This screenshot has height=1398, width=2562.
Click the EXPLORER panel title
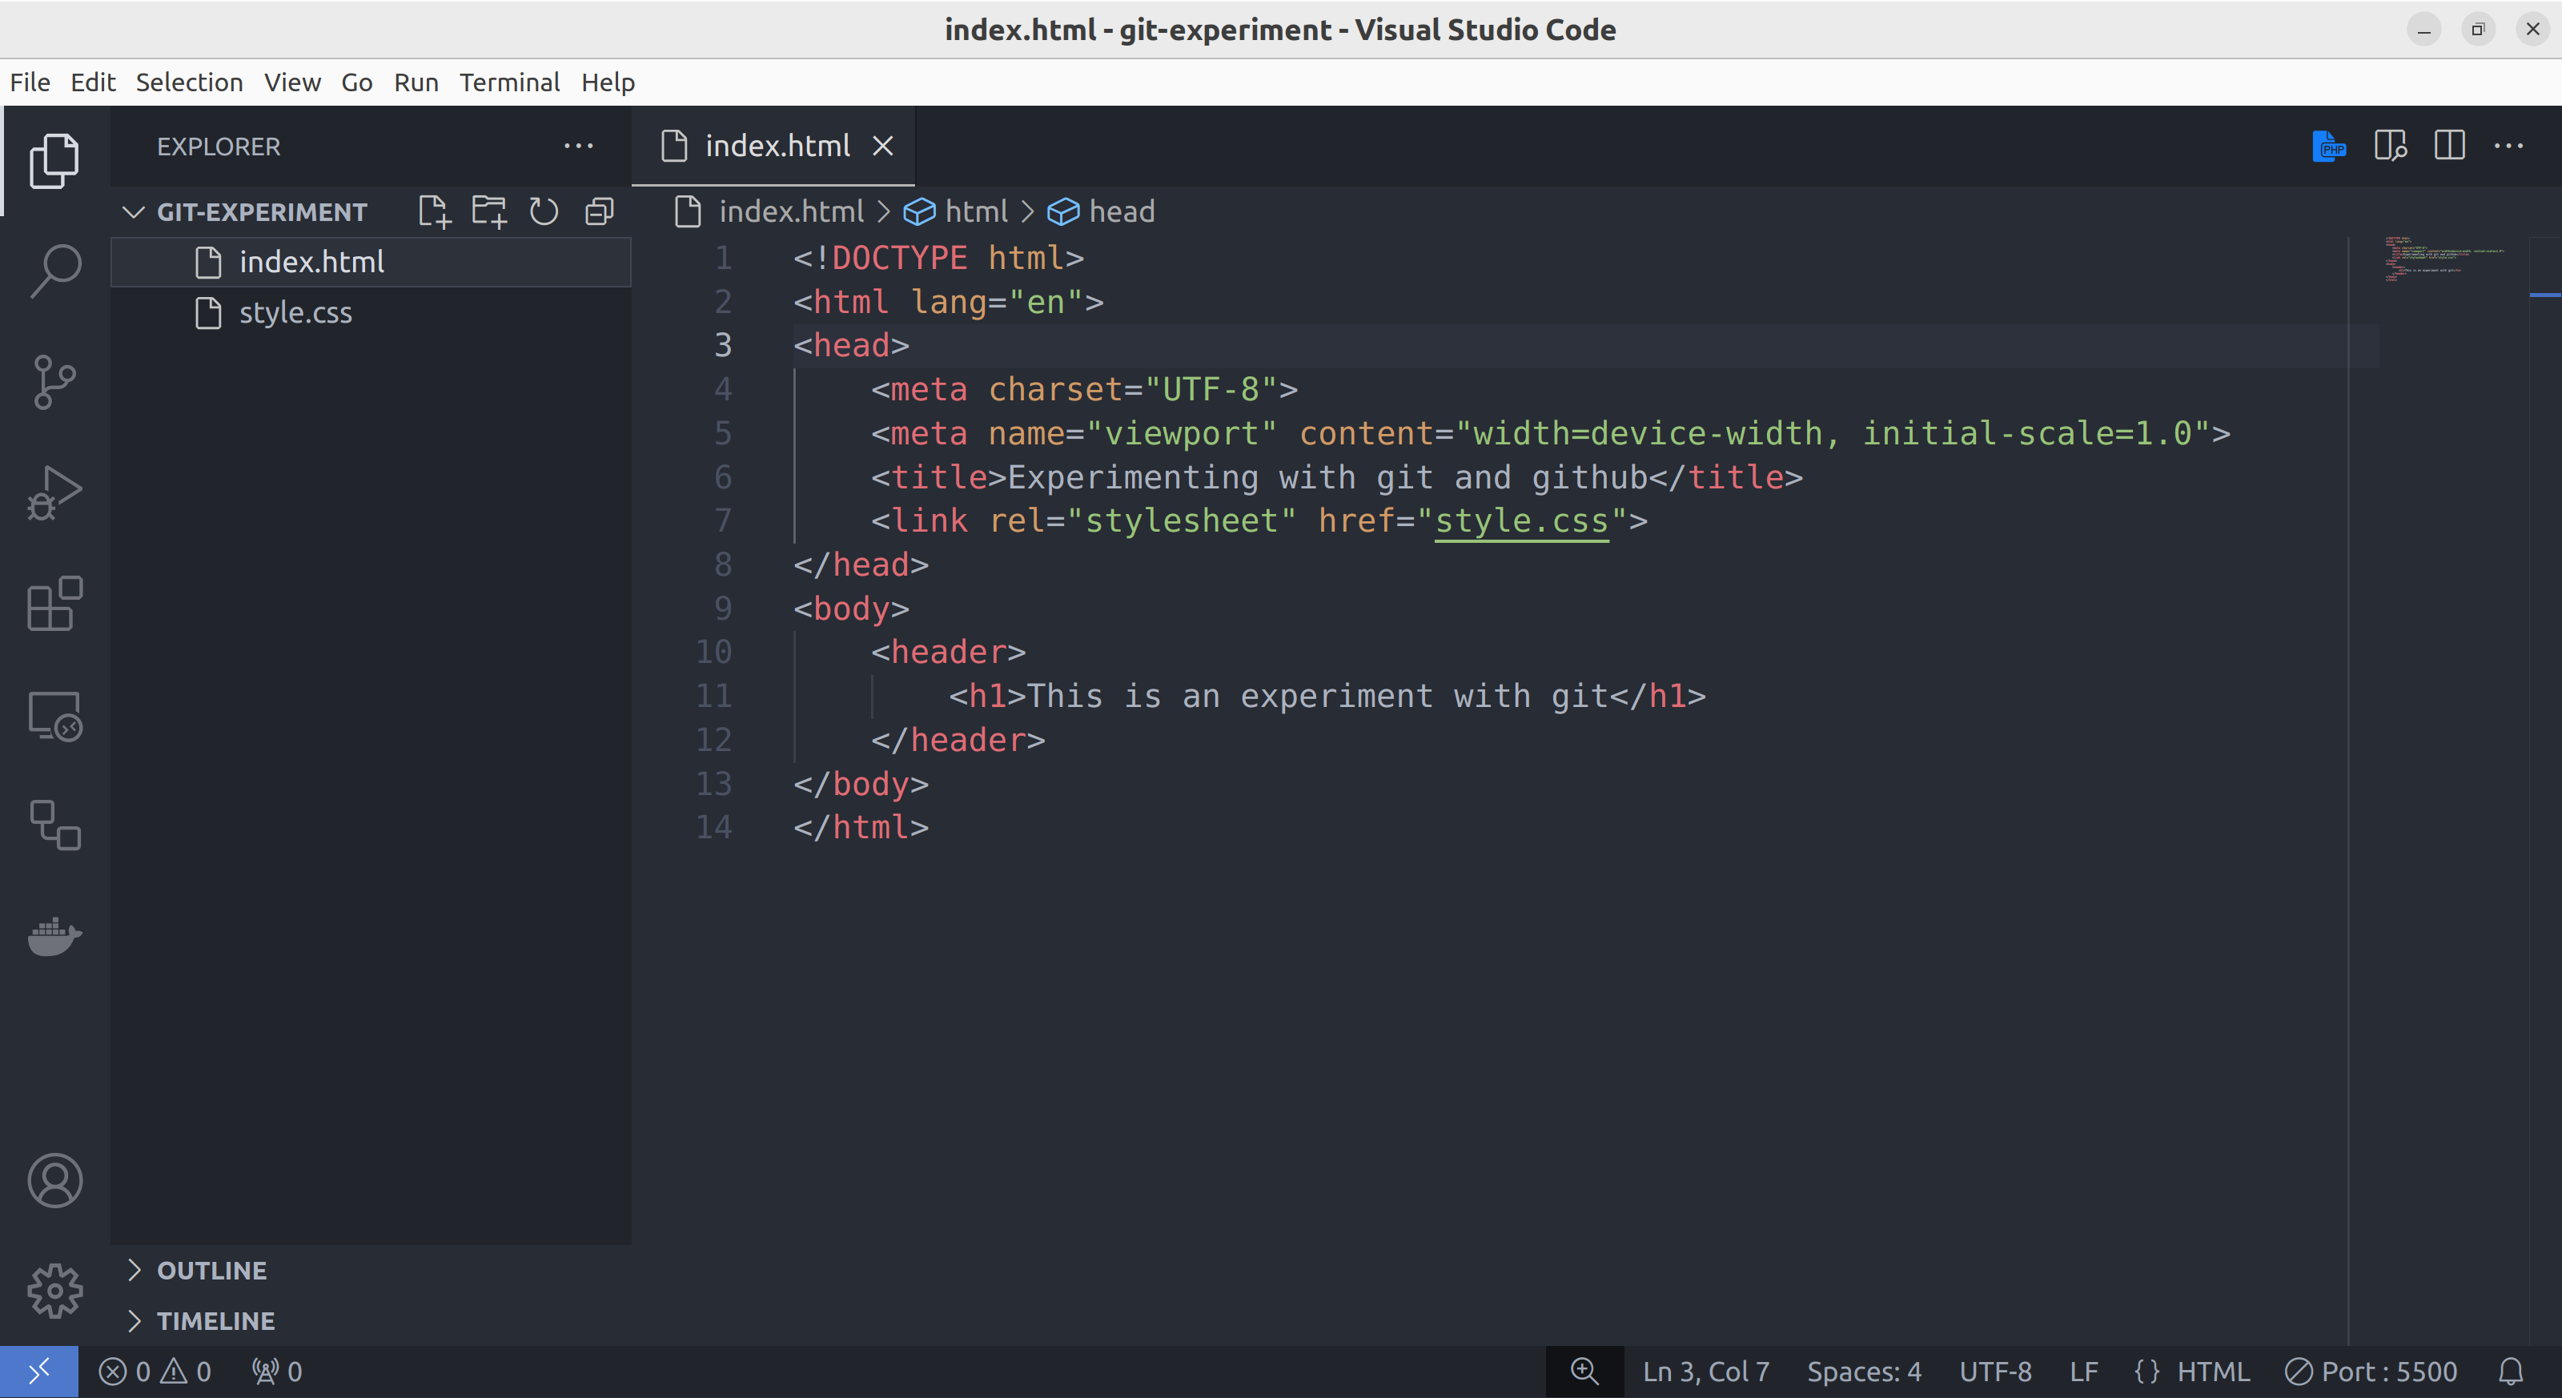(219, 147)
